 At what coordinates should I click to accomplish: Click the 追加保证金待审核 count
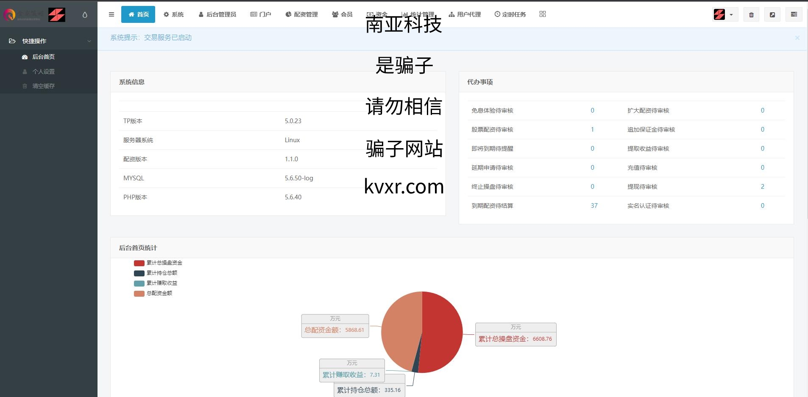[762, 130]
